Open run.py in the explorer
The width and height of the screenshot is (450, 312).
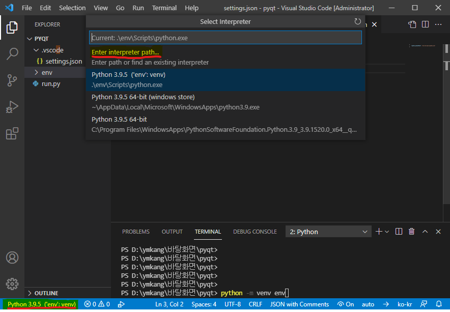tap(51, 84)
